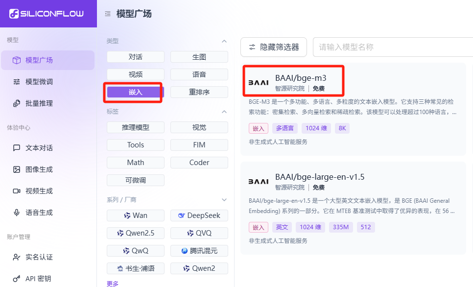Toggle the Math tag filter
Screen dimensions: 473x287
tap(136, 163)
